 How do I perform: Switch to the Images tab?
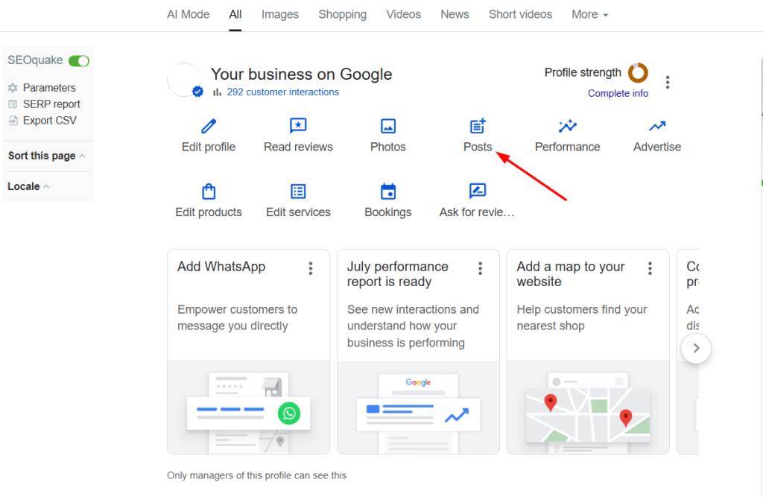pos(280,14)
